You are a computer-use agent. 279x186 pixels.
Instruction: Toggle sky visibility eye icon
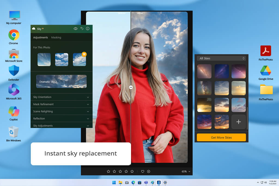(75, 29)
